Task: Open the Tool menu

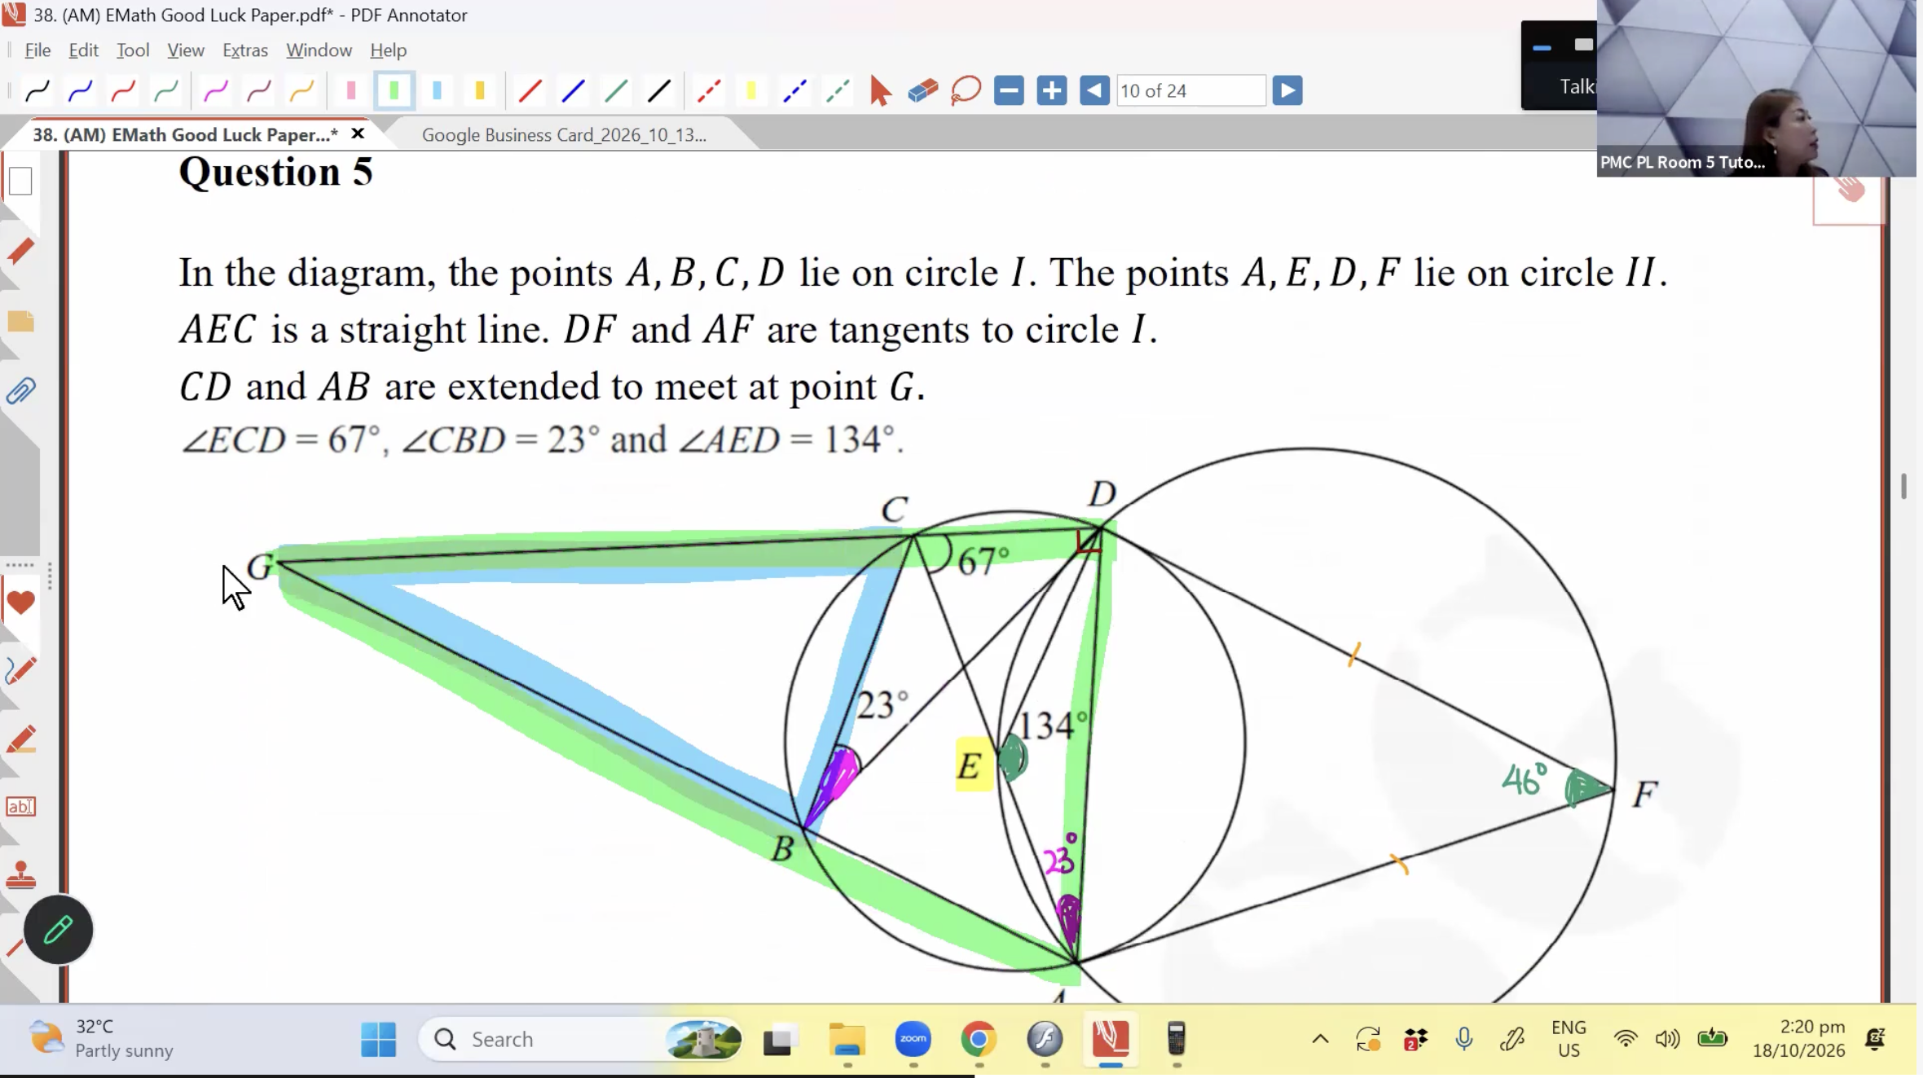Action: [133, 50]
